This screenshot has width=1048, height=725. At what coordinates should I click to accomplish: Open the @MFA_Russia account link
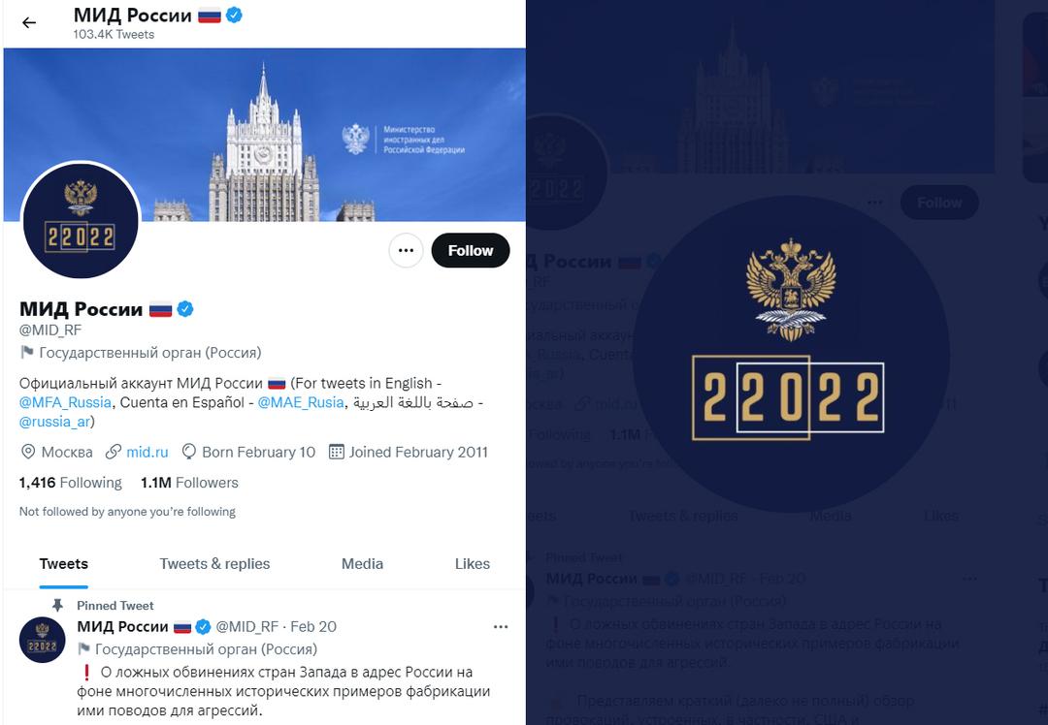(65, 402)
